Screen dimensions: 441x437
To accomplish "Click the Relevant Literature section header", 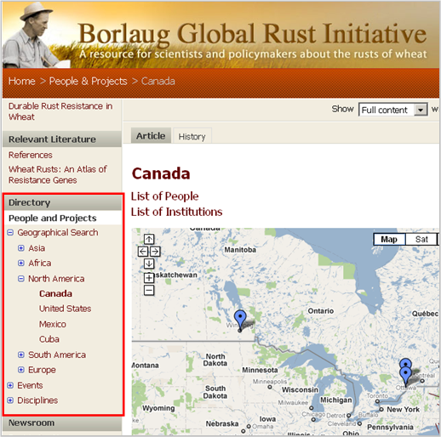I will click(62, 139).
